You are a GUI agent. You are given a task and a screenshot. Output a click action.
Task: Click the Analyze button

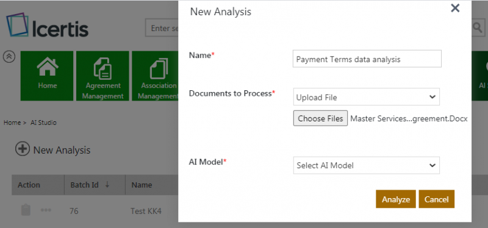(x=395, y=199)
